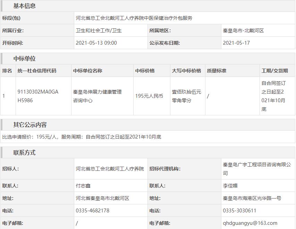Screen dimensions: 296x229
Task: Click the industry value 卫生和社会工作/卫生
Action: point(99,30)
